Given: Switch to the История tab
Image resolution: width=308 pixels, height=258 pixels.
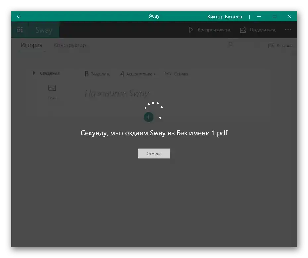Looking at the screenshot, I should click(x=31, y=45).
